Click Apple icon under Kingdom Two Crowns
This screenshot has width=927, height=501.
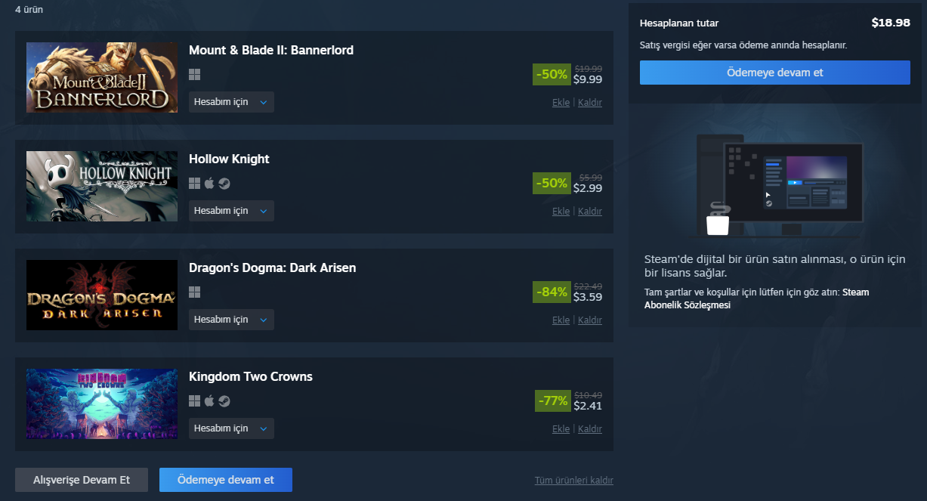point(209,401)
